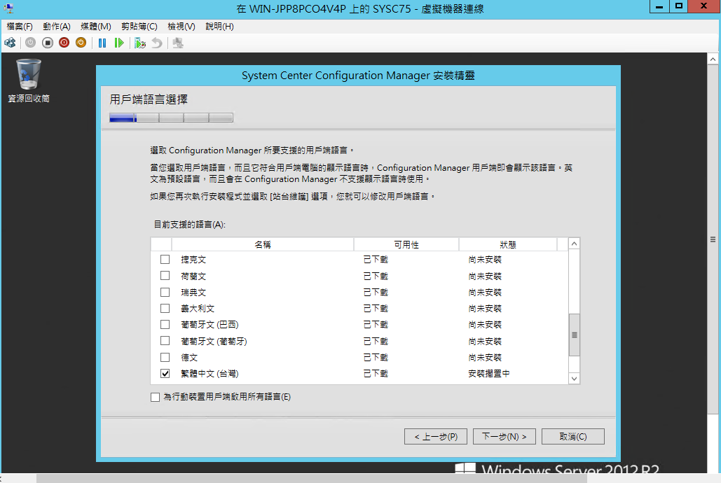Open the 檢視(V) menu

181,27
